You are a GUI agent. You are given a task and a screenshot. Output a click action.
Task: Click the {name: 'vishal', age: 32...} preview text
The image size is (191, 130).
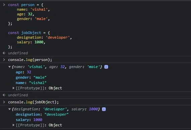57,67
